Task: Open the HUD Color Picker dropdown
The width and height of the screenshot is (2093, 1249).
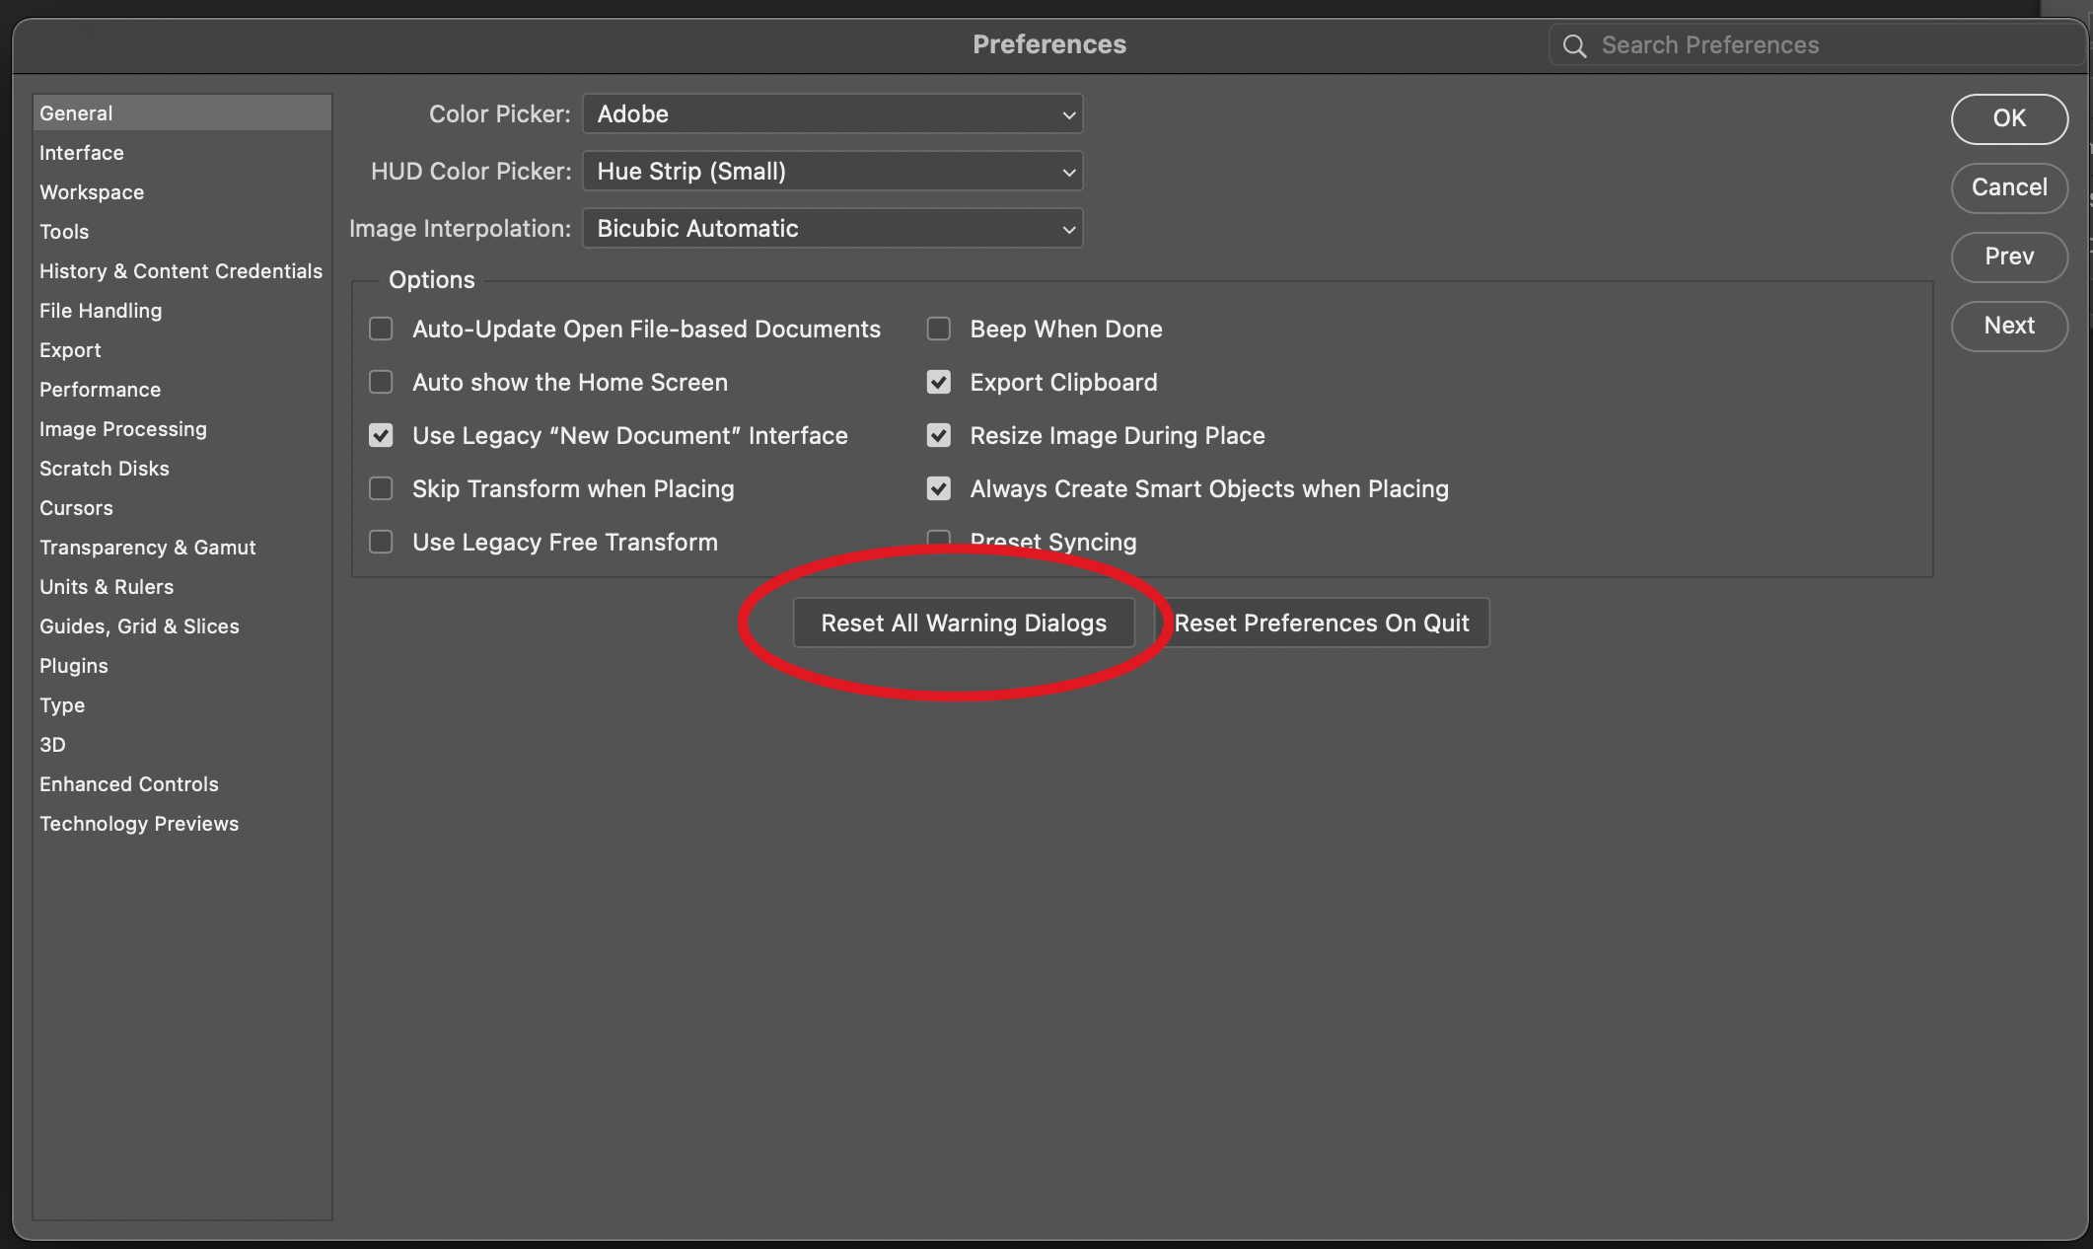Action: coord(831,171)
